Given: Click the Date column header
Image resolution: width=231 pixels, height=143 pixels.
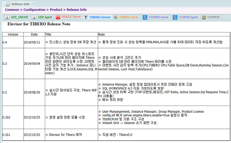Looking at the screenshot, I should pos(34,34).
